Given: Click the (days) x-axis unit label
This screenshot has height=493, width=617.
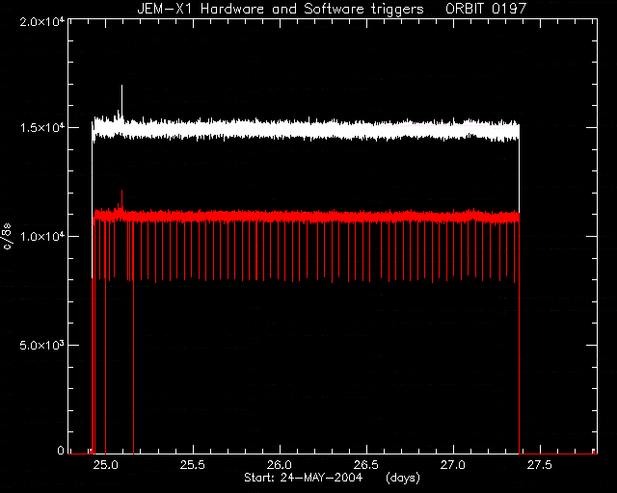Looking at the screenshot, I should point(403,478).
